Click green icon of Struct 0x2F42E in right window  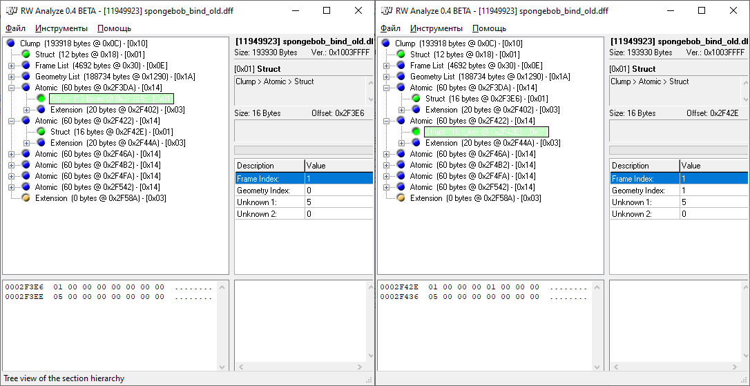(x=416, y=131)
